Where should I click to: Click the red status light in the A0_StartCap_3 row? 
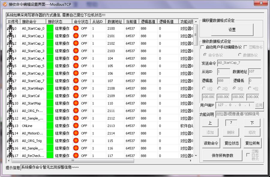pos(76,51)
